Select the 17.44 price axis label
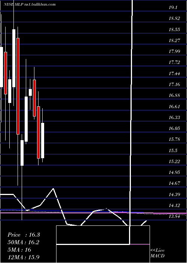 pyautogui.click(x=174, y=74)
